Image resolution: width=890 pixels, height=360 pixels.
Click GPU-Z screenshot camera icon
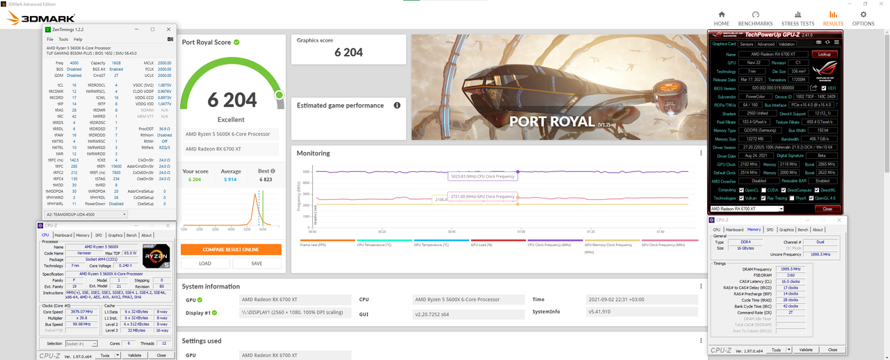[x=819, y=44]
